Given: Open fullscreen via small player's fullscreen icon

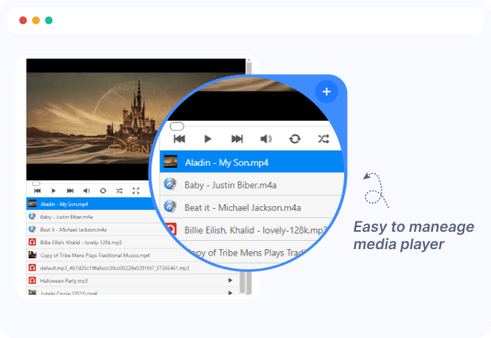Looking at the screenshot, I should [136, 191].
